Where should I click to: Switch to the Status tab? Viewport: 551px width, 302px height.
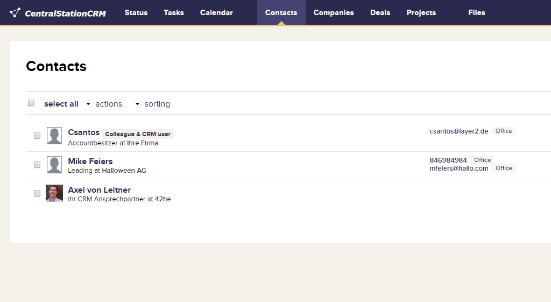click(136, 12)
